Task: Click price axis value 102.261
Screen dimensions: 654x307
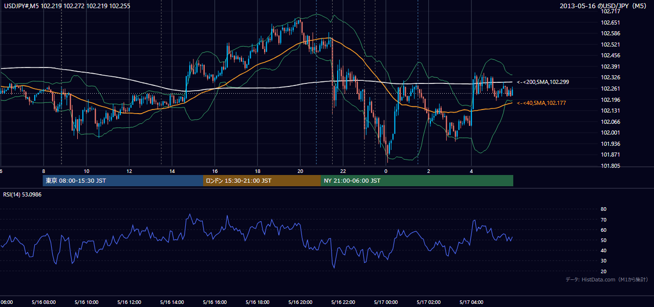Action: (611, 89)
